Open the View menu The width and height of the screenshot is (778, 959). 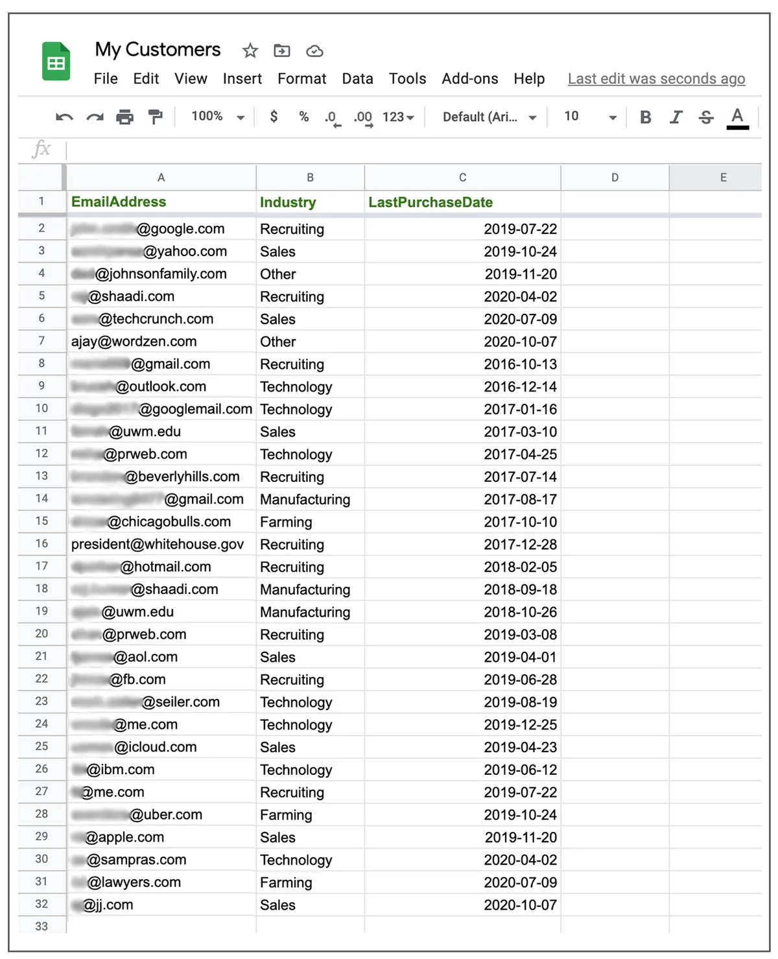click(x=191, y=79)
